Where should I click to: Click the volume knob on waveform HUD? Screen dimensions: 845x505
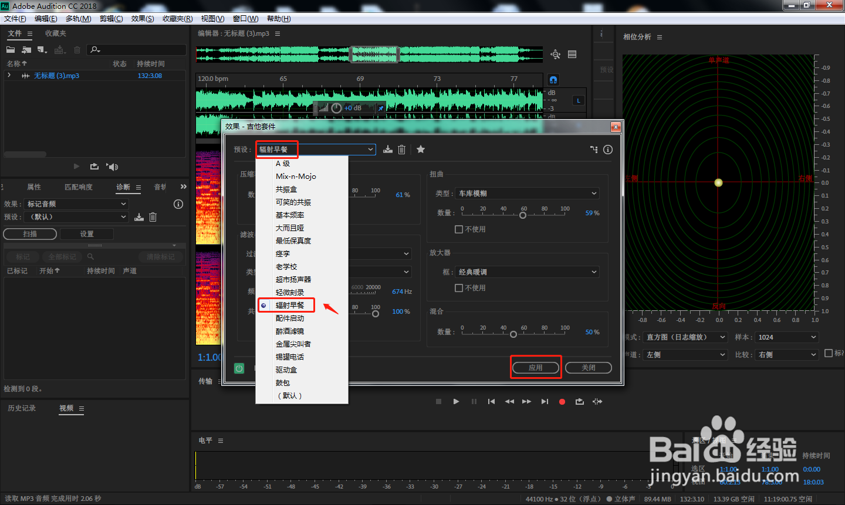click(x=336, y=108)
